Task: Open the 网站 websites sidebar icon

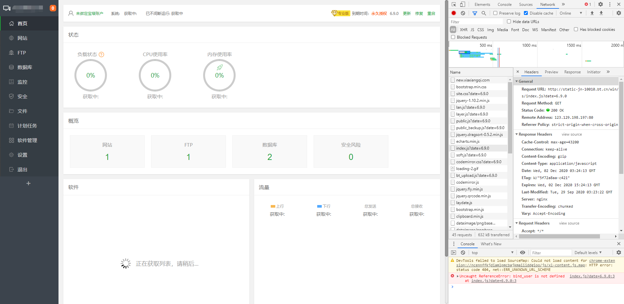Action: [11, 38]
